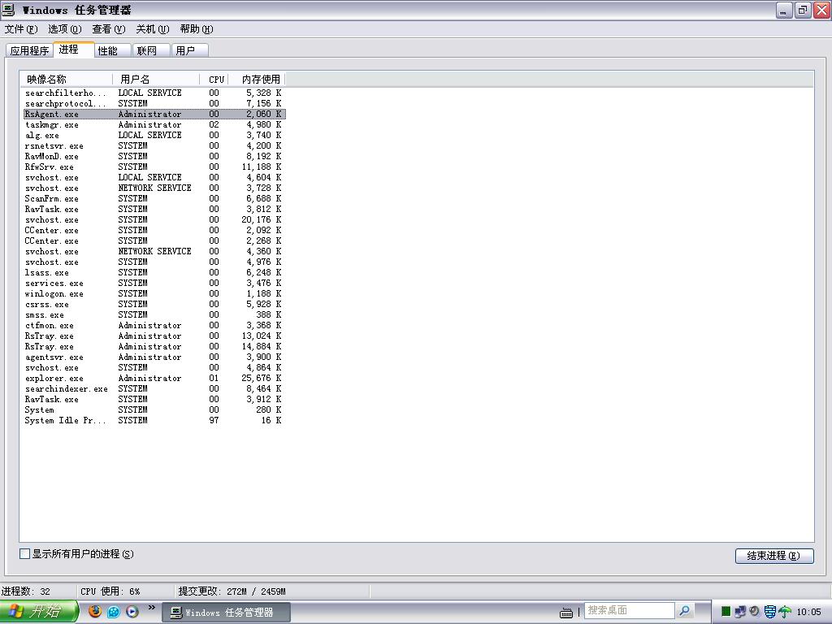Sort by CPU column header

point(214,80)
